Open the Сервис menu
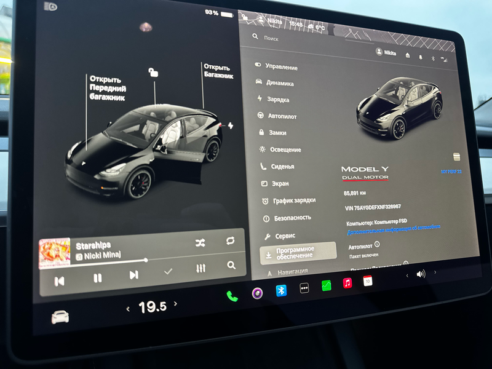The width and height of the screenshot is (492, 369). pos(280,236)
